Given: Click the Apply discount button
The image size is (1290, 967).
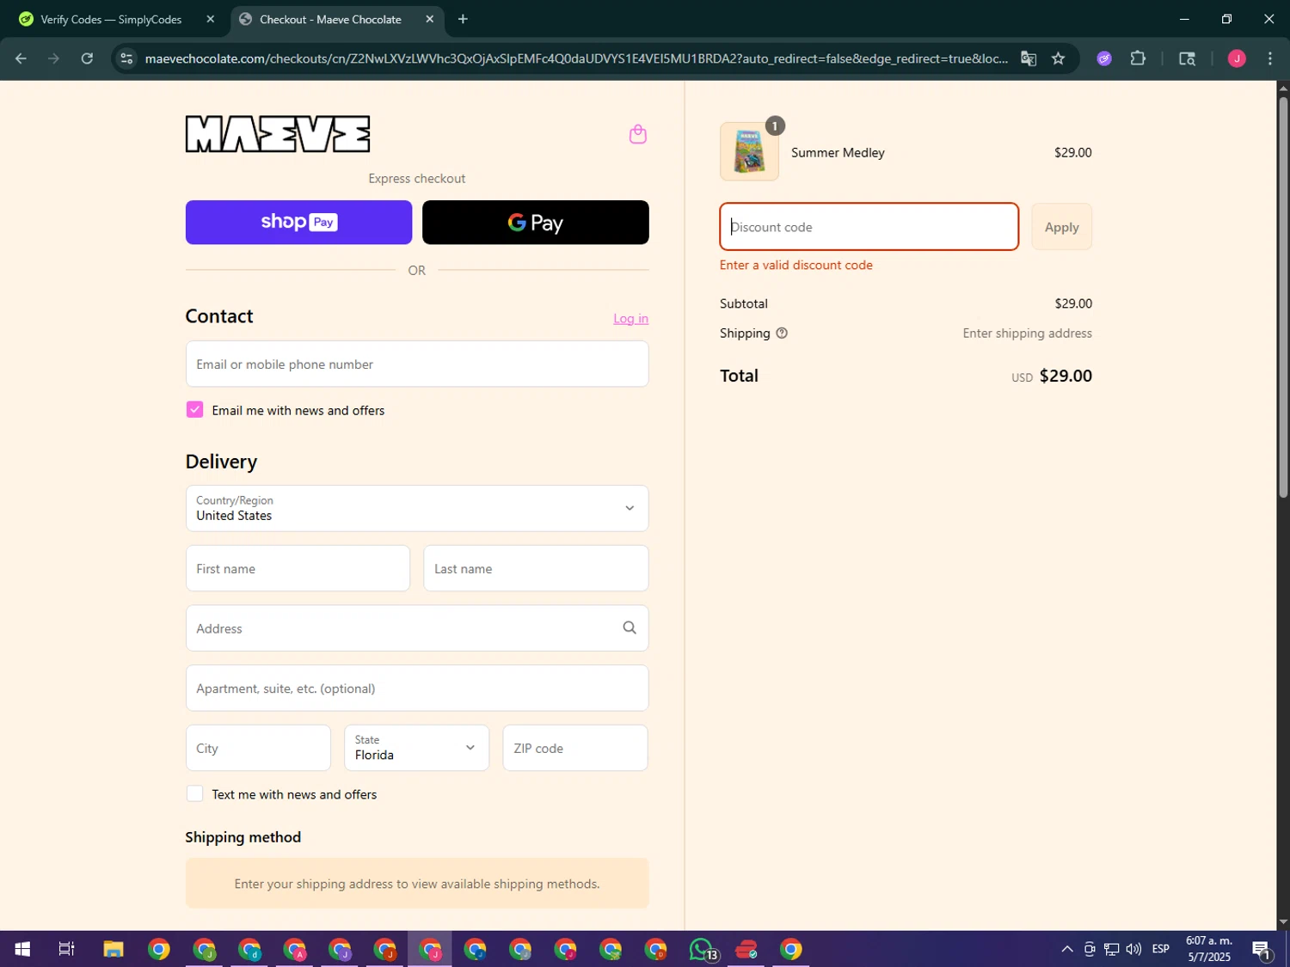Looking at the screenshot, I should tap(1061, 227).
